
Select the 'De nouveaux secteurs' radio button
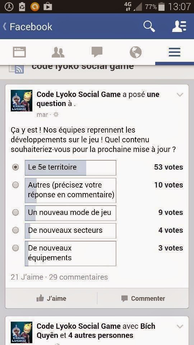[15, 230]
